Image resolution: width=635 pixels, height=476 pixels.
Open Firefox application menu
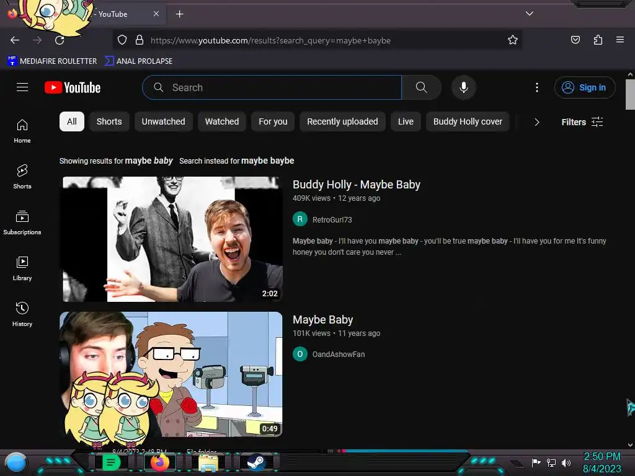[619, 40]
